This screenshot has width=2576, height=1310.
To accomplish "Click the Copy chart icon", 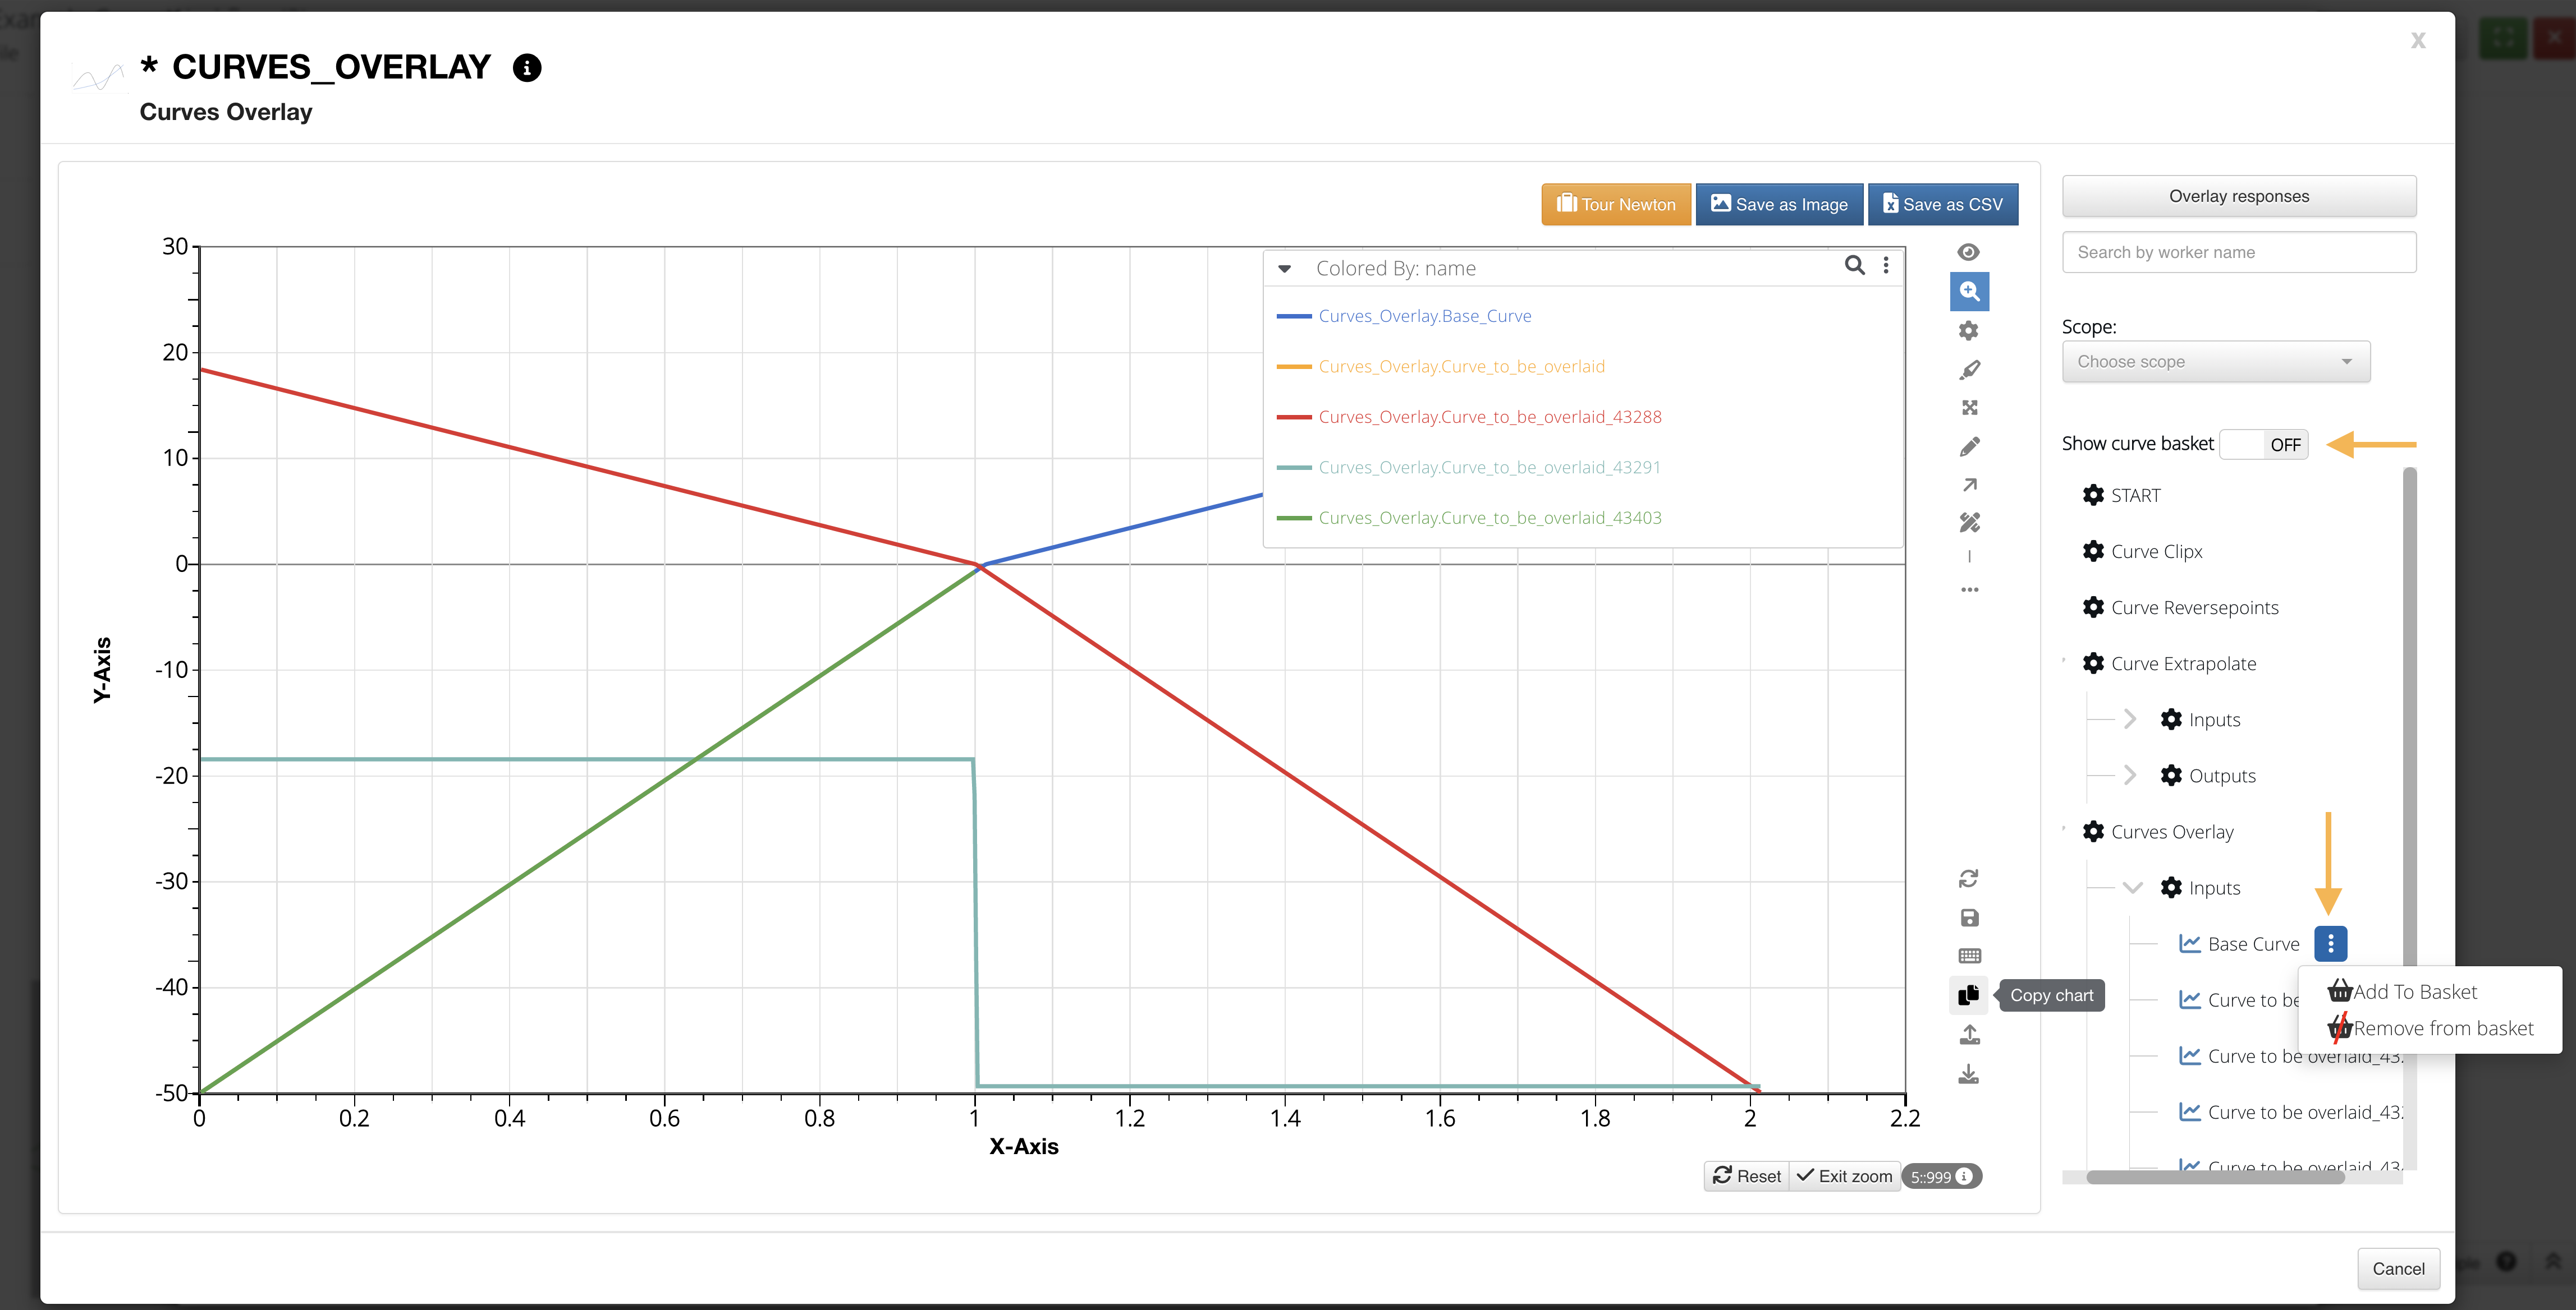I will coord(1968,994).
